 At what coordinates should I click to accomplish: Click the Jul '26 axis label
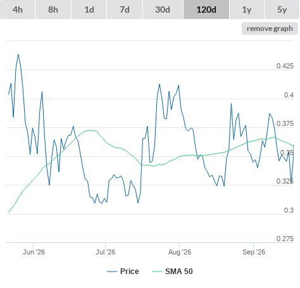tap(105, 252)
